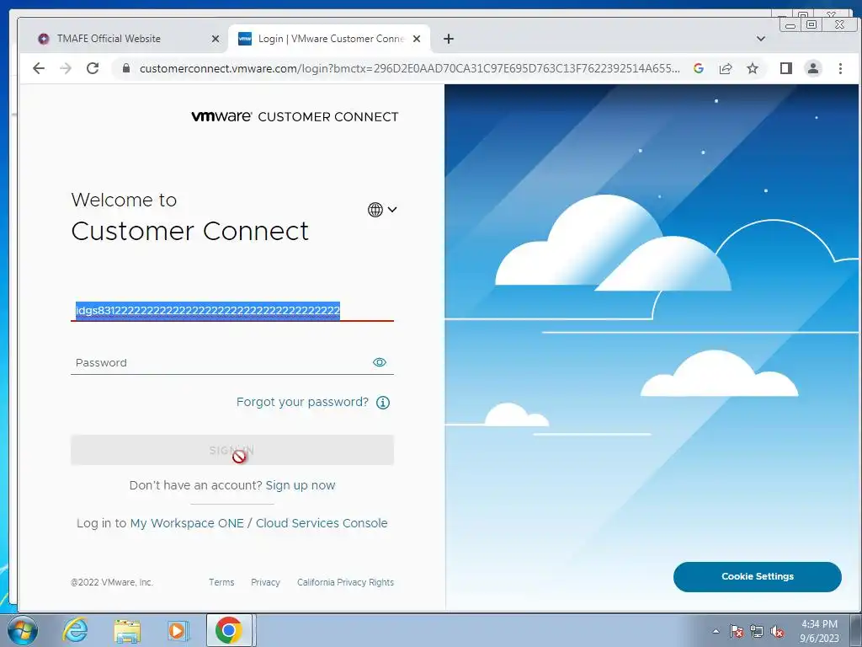Screen dimensions: 862x647
Task: Go back using the browser back arrow
Action: (39, 68)
